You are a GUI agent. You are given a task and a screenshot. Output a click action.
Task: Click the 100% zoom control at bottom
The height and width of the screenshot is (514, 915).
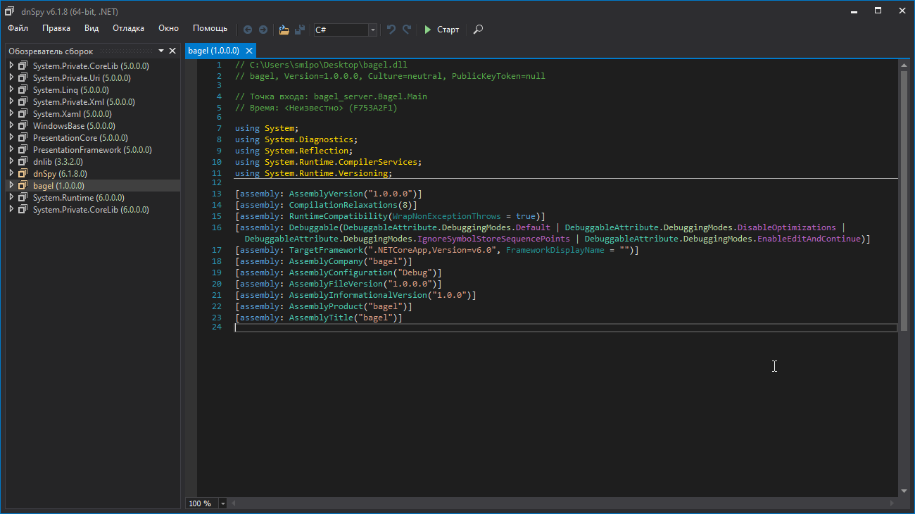click(201, 503)
